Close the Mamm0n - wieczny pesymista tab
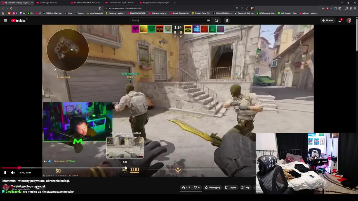Image resolution: width=358 pixels, height=201 pixels. pyautogui.click(x=32, y=3)
